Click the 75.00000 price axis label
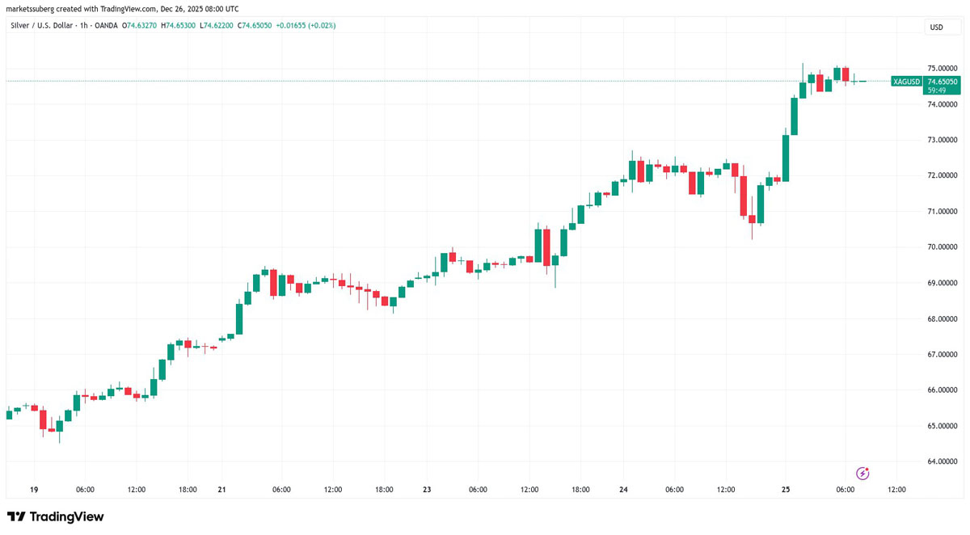Viewport: 970px width, 535px height. point(943,68)
